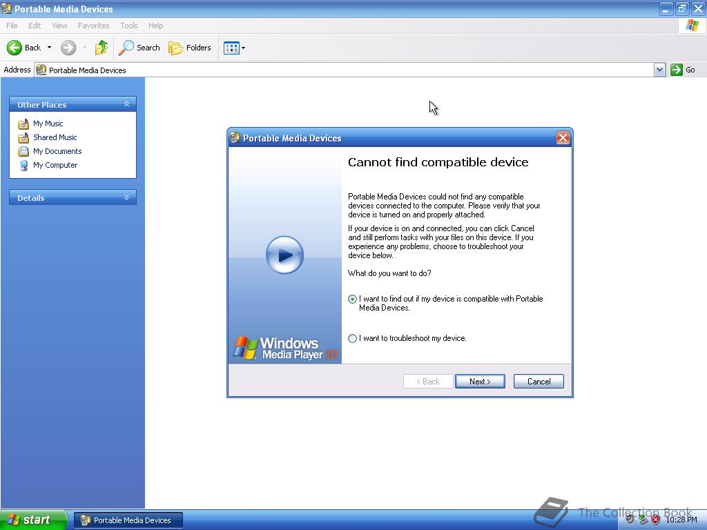Select the troubleshoot my device option
The image size is (707, 530).
[353, 338]
